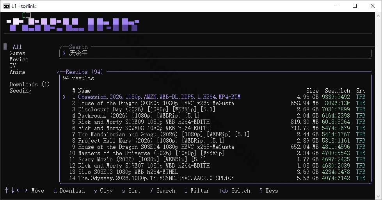Click the All category marker block
The height and width of the screenshot is (200, 382).
[x=5, y=46]
